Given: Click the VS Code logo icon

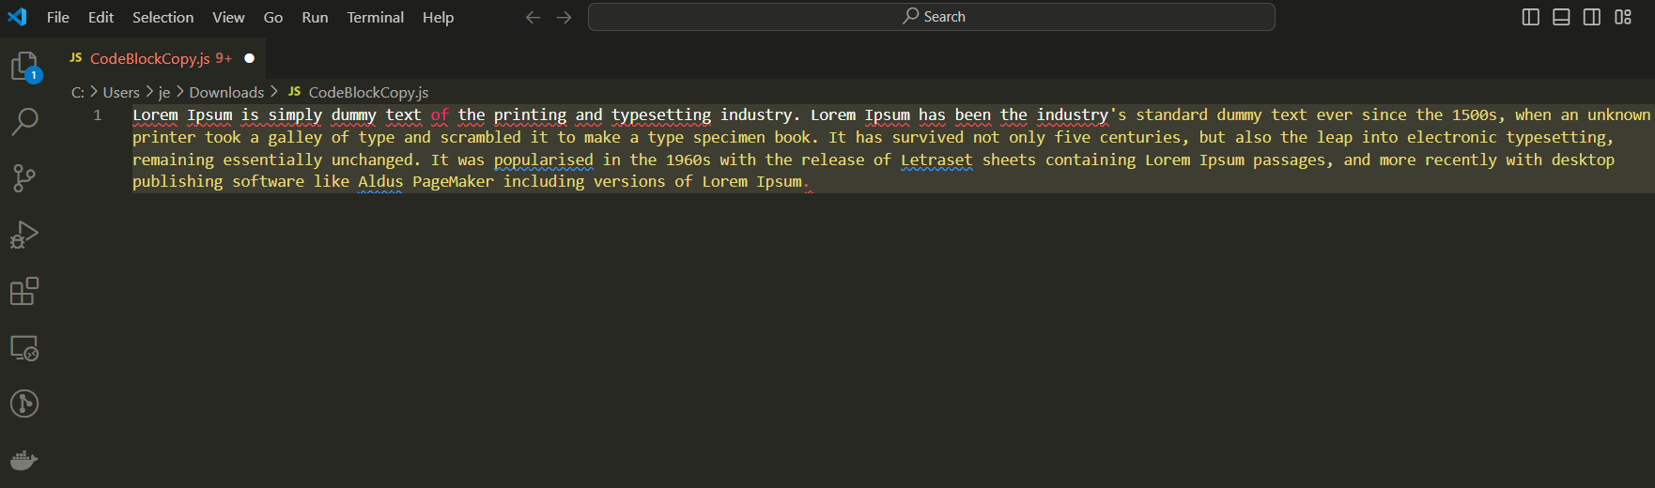Looking at the screenshot, I should [x=17, y=17].
